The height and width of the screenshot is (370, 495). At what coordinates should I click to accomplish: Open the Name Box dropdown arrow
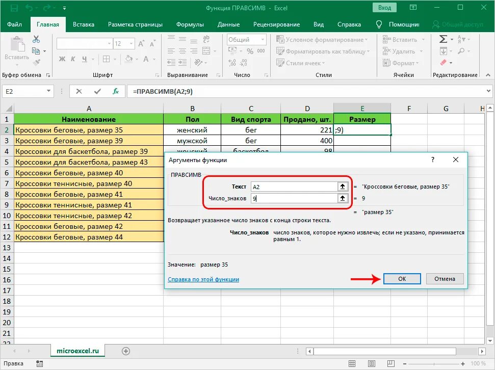click(48, 91)
